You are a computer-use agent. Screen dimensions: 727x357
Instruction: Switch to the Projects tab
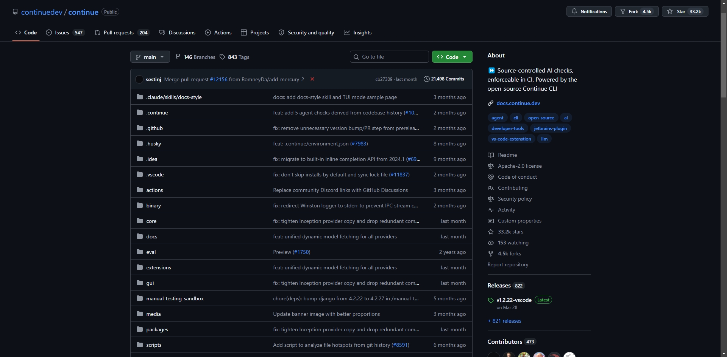(255, 32)
